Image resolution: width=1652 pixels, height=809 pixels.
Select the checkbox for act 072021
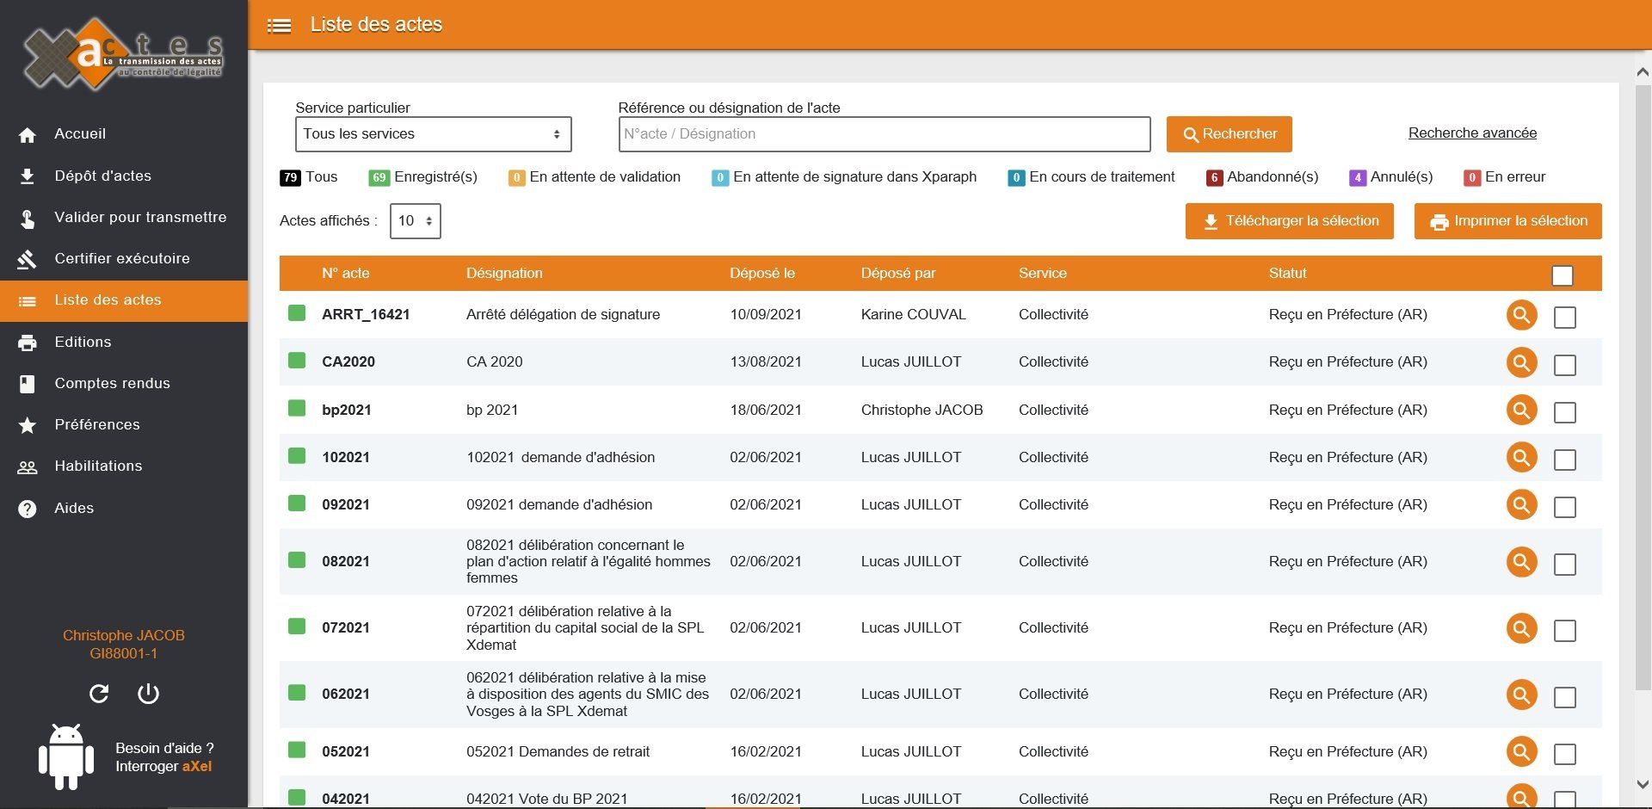click(1564, 631)
